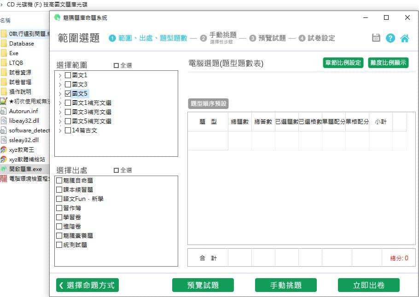Click 開啟題庫.exe icon in Explorer
Viewport: 419px width, 297px height.
pyautogui.click(x=4, y=169)
